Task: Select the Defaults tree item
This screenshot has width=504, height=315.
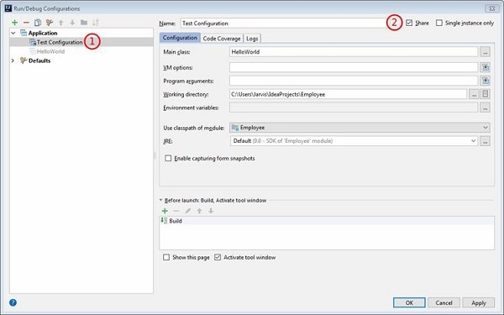Action: click(39, 60)
